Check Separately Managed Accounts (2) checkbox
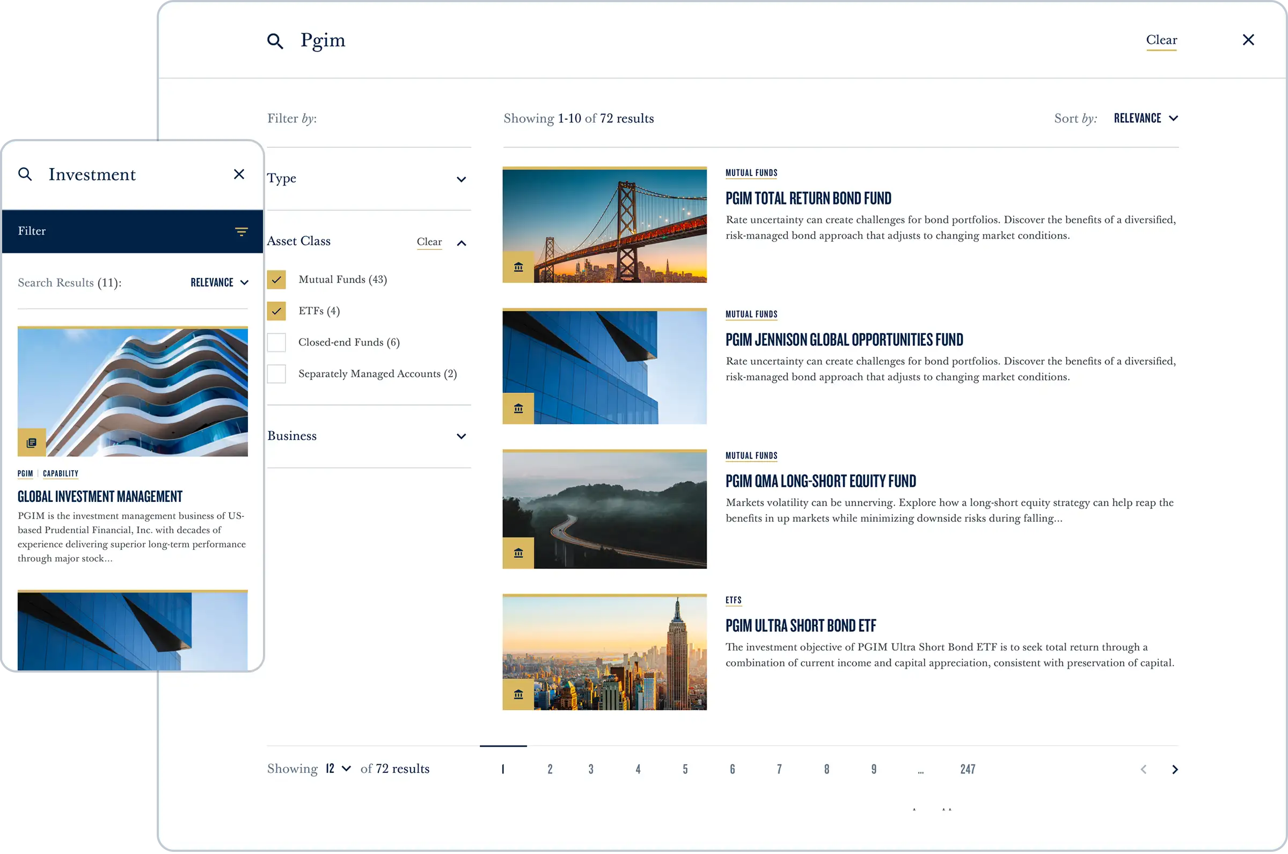Viewport: 1288px width, 854px height. pos(276,374)
